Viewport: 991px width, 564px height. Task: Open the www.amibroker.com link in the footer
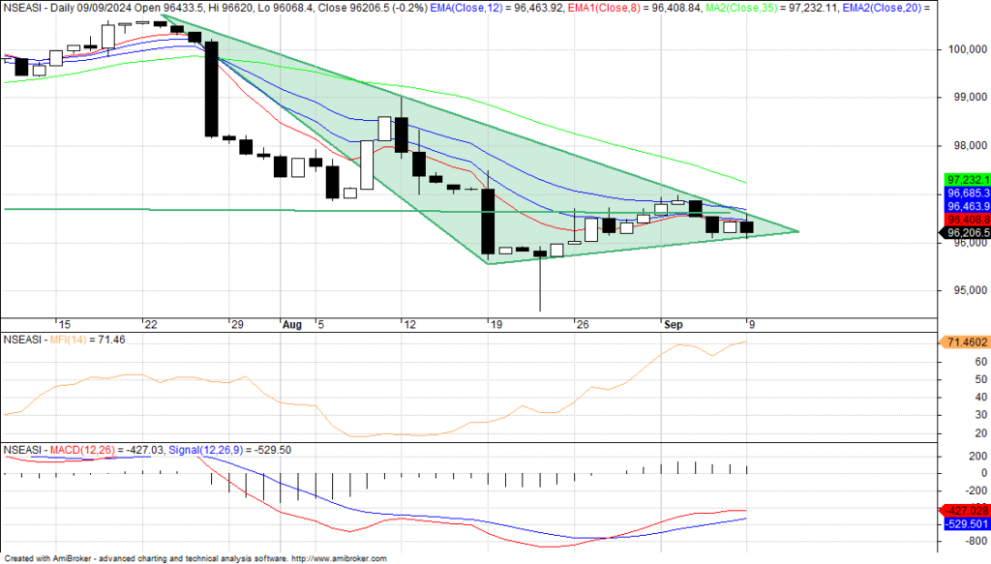339,558
